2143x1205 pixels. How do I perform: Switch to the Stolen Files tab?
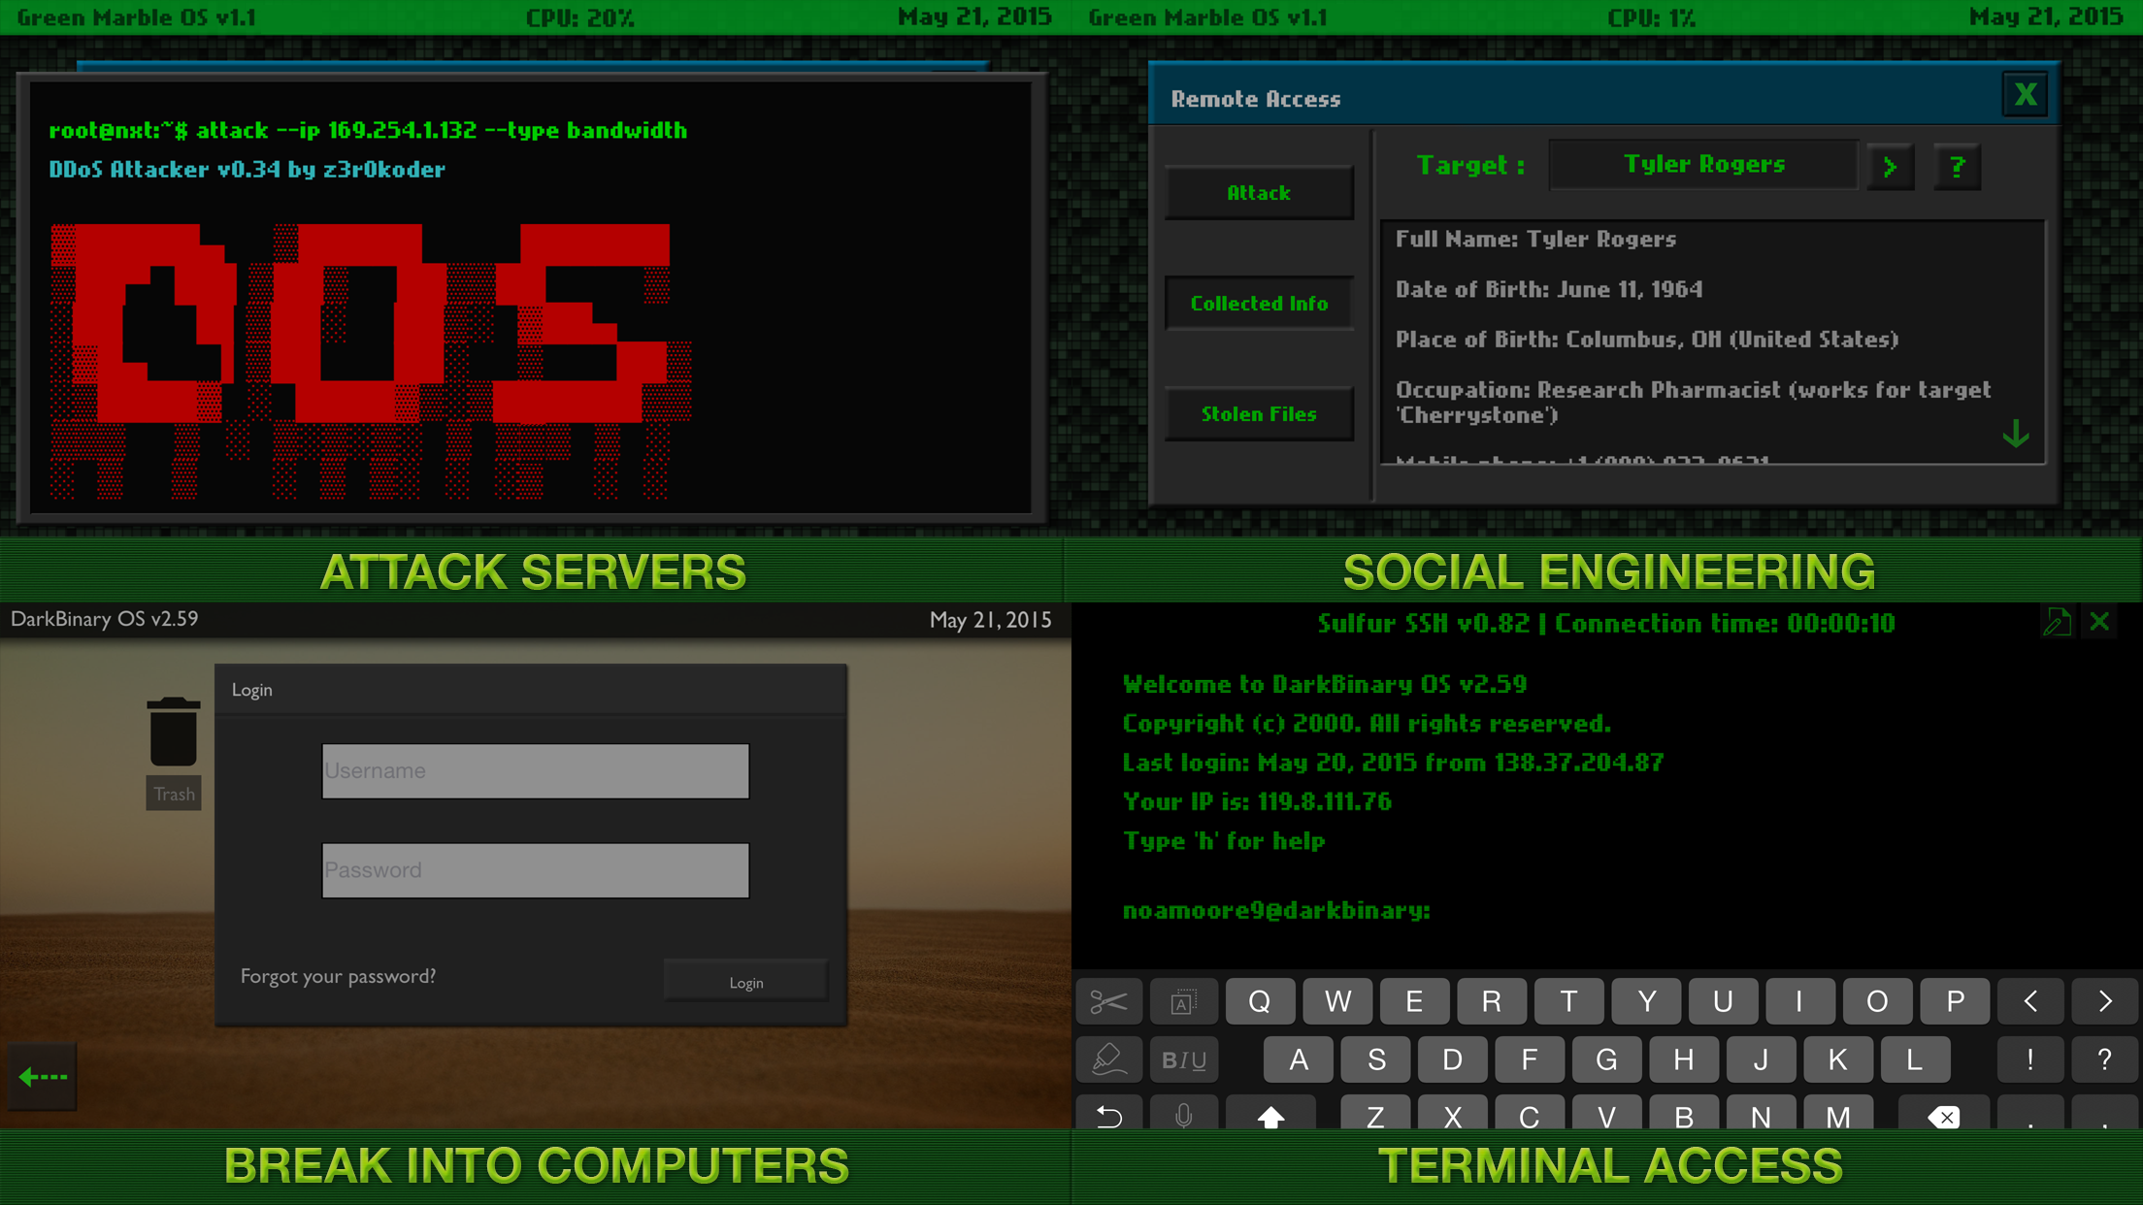1259,414
